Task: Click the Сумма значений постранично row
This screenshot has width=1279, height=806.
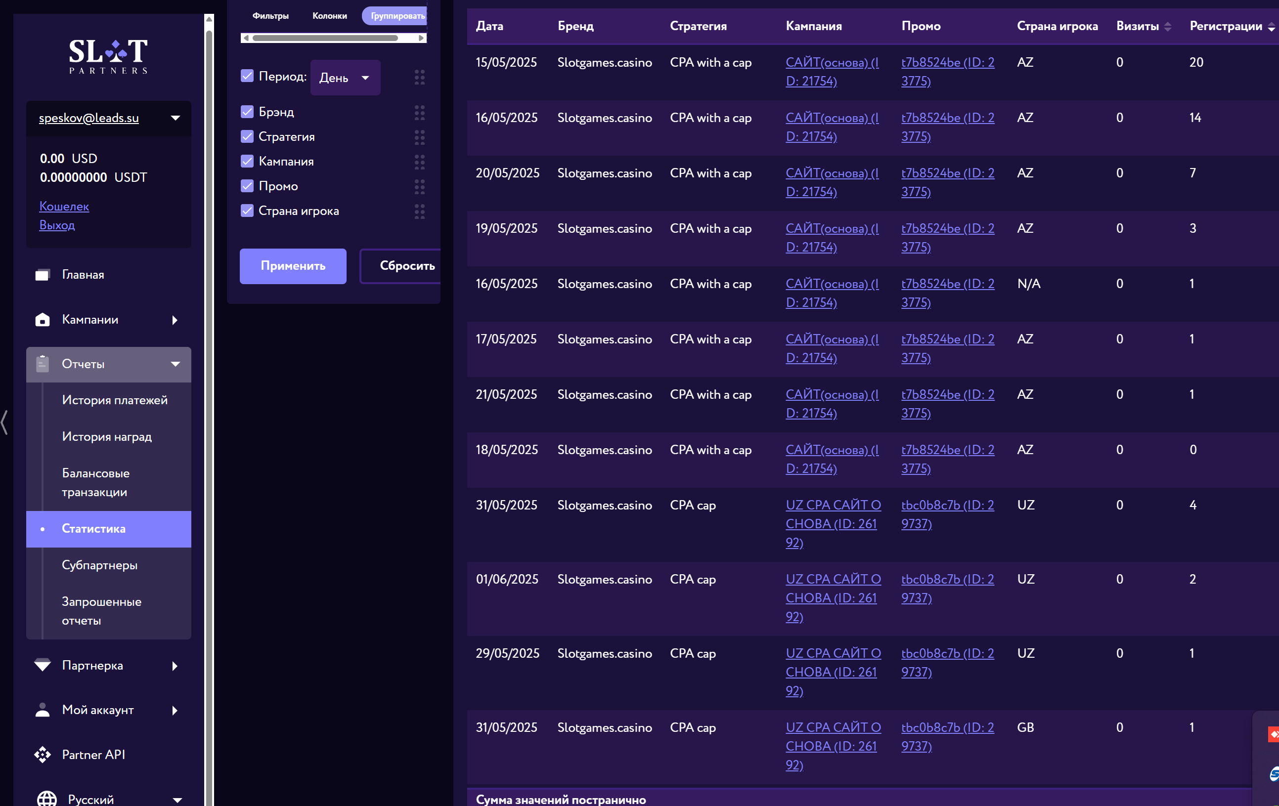Action: [873, 798]
